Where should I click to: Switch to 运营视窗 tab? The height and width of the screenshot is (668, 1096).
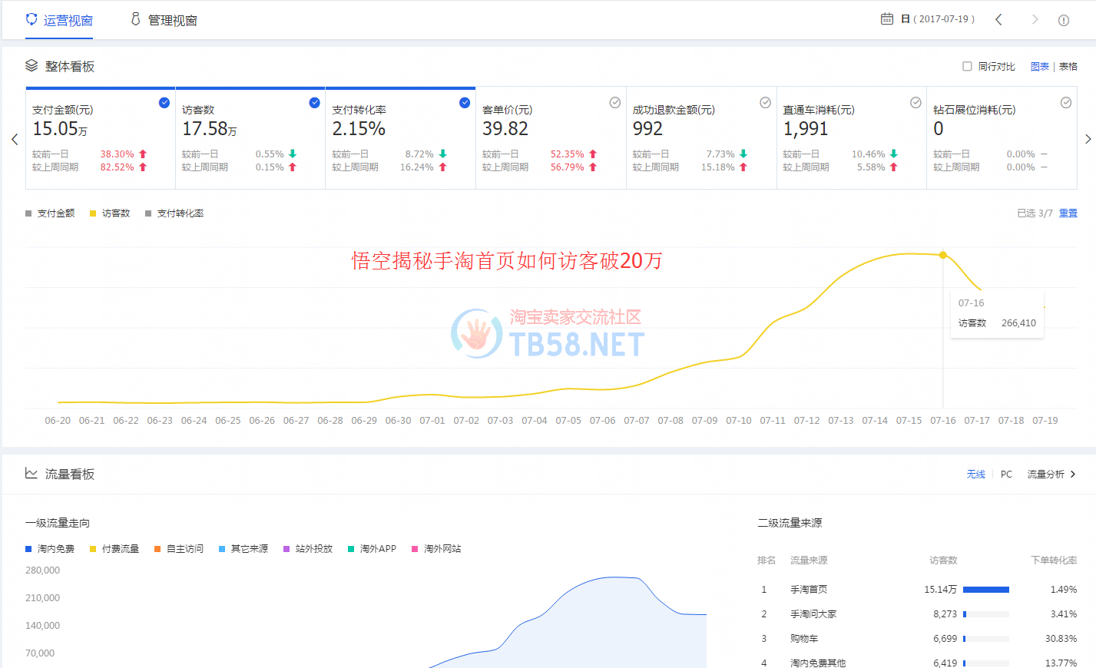[59, 21]
